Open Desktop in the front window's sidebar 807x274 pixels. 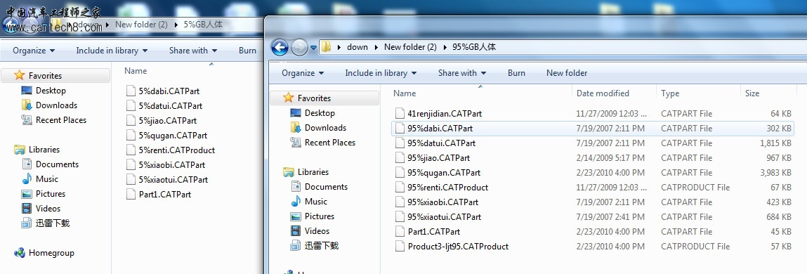click(x=320, y=113)
